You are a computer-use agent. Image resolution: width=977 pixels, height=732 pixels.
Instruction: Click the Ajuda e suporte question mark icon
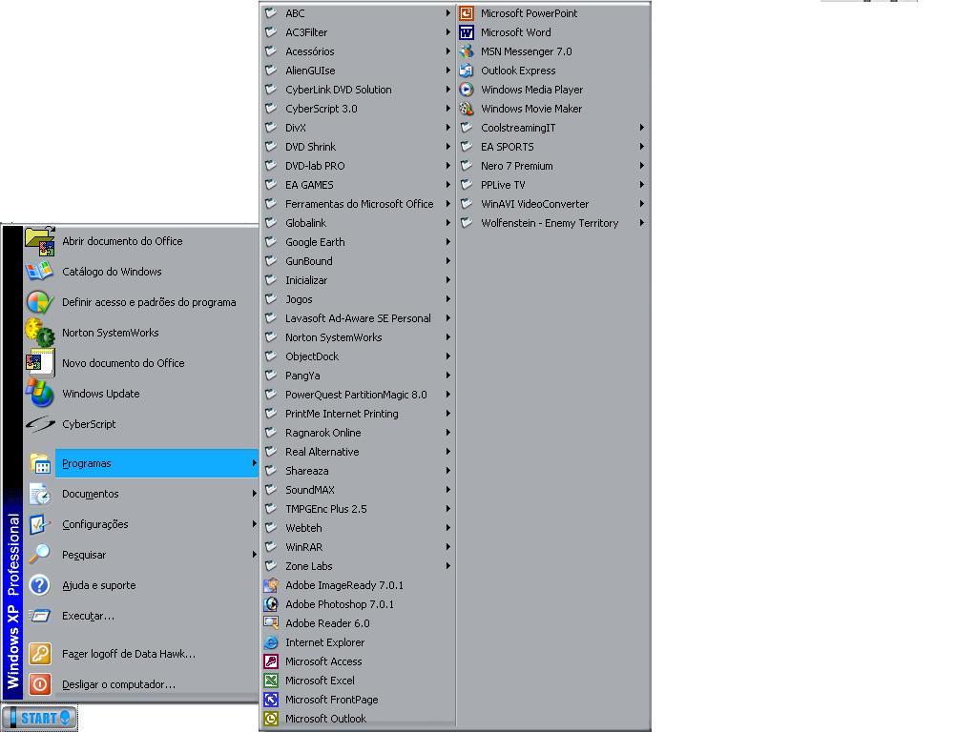click(x=40, y=585)
